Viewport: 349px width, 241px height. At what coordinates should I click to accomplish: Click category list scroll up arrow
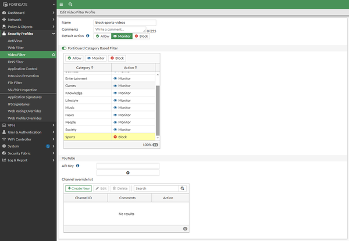tap(158, 75)
